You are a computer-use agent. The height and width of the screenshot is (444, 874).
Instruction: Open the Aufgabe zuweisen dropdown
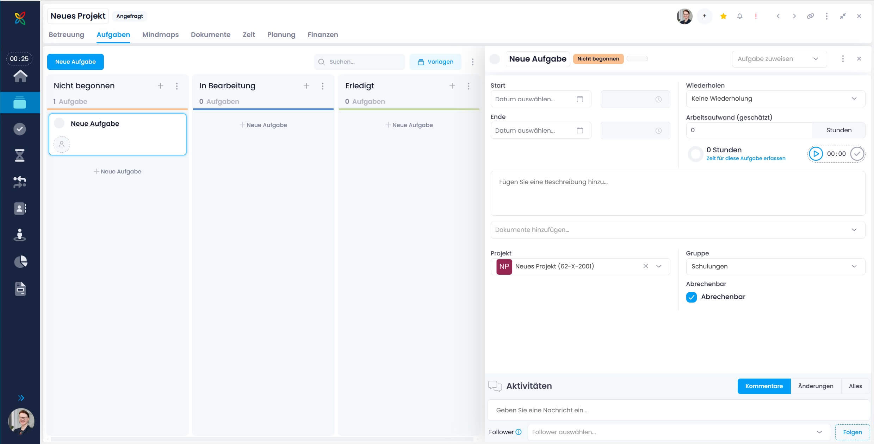coord(779,59)
